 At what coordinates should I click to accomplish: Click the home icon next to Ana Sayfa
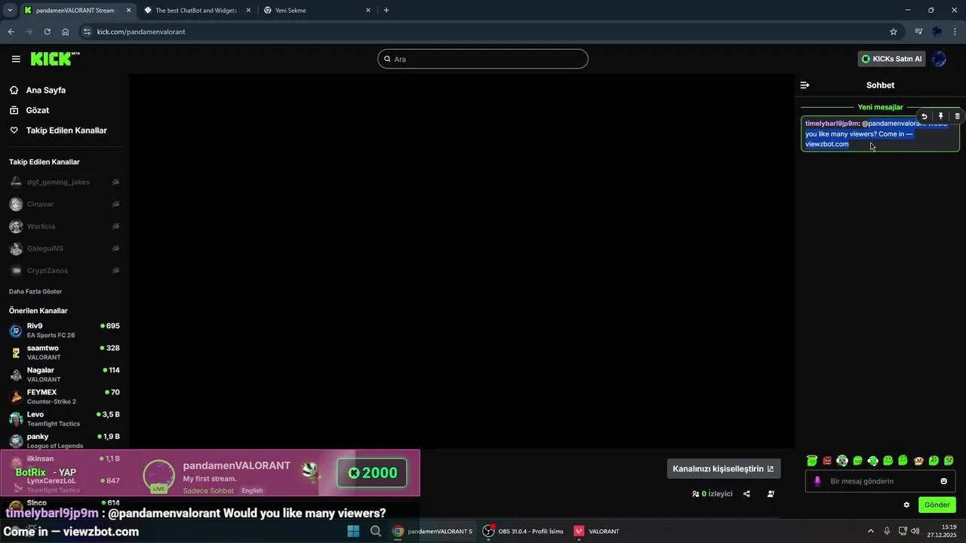pos(14,90)
